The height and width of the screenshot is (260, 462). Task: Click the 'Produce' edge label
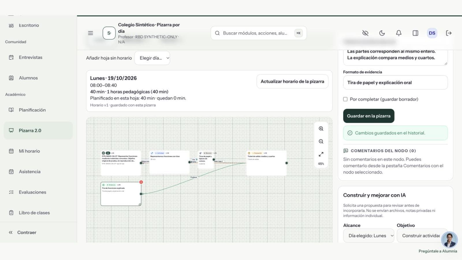tap(194, 177)
